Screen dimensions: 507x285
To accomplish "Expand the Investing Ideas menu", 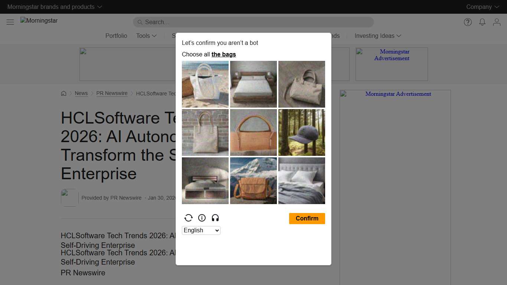I will point(377,36).
